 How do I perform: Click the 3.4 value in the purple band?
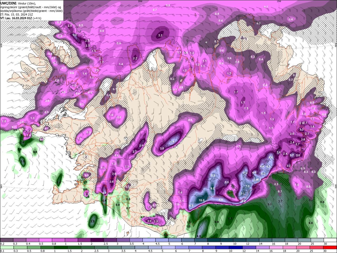(141, 145)
